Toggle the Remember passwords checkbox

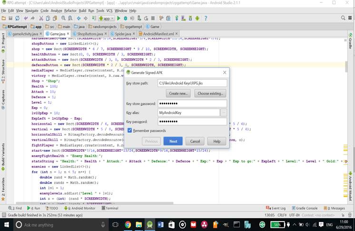(x=130, y=130)
